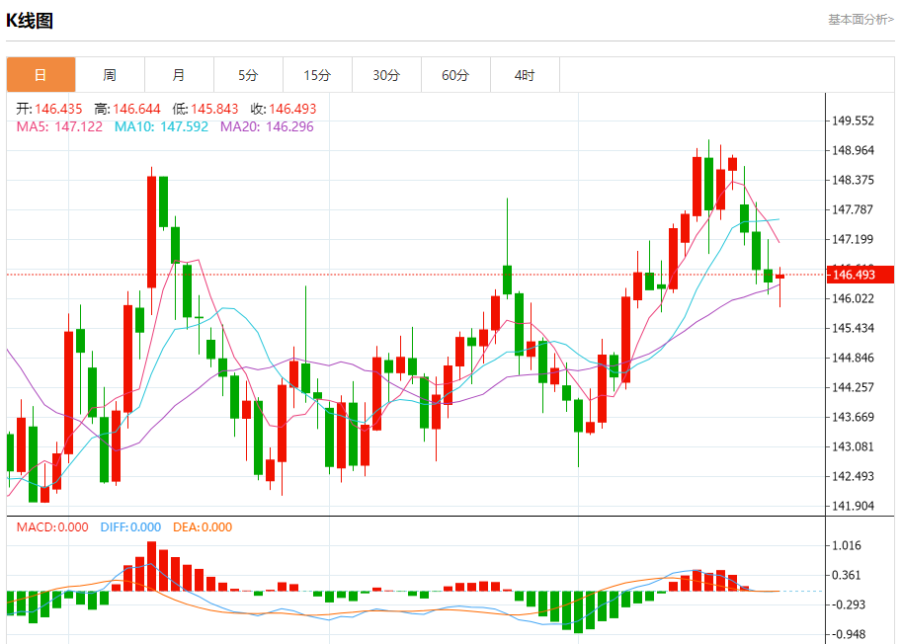Click the MACD 0.000 indicator label
Screen dimensions: 901x644
[52, 526]
